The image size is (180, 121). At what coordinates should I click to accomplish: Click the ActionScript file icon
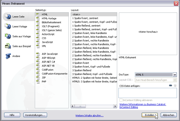click(38, 34)
